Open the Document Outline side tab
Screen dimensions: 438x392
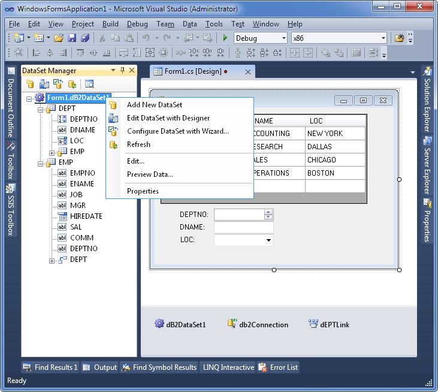[11, 102]
